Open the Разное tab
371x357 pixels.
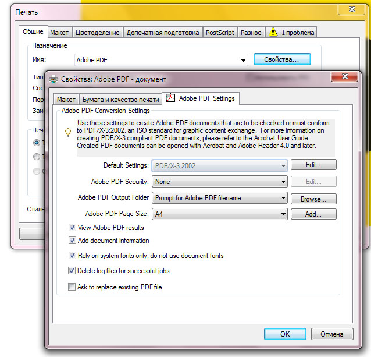(251, 33)
